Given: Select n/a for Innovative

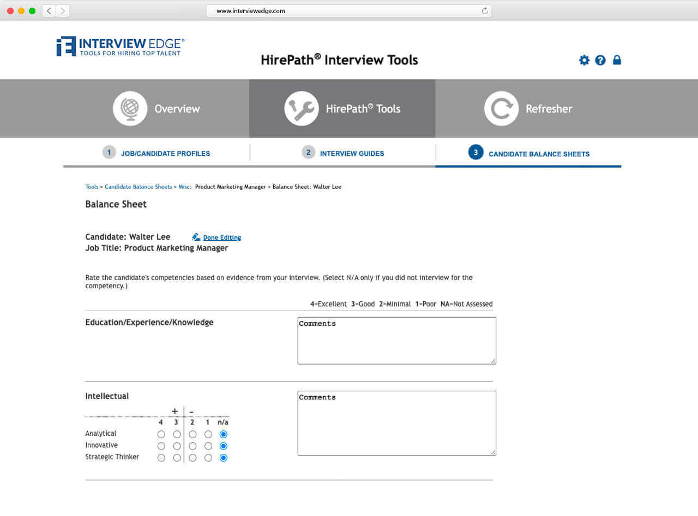Looking at the screenshot, I should click(x=223, y=446).
